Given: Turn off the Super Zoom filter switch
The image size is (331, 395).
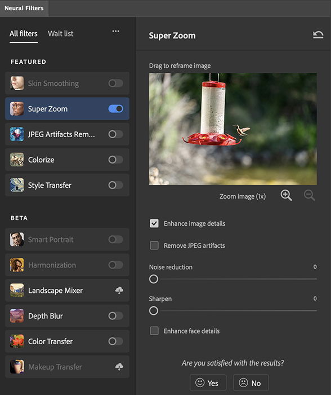Looking at the screenshot, I should pyautogui.click(x=115, y=109).
